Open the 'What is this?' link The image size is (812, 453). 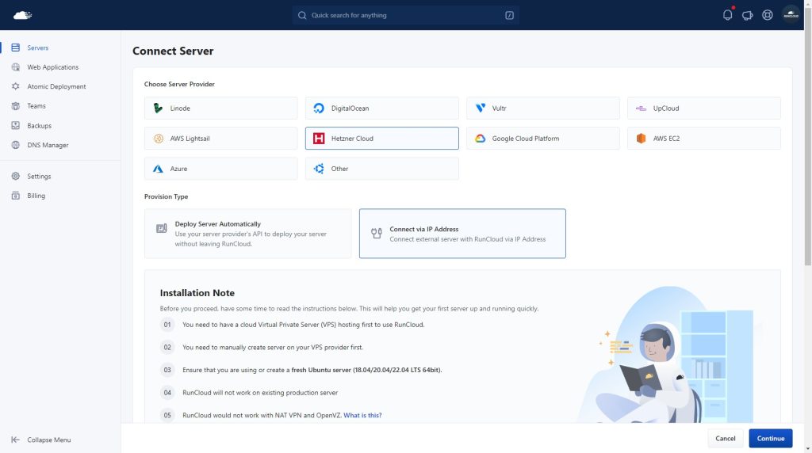click(362, 415)
